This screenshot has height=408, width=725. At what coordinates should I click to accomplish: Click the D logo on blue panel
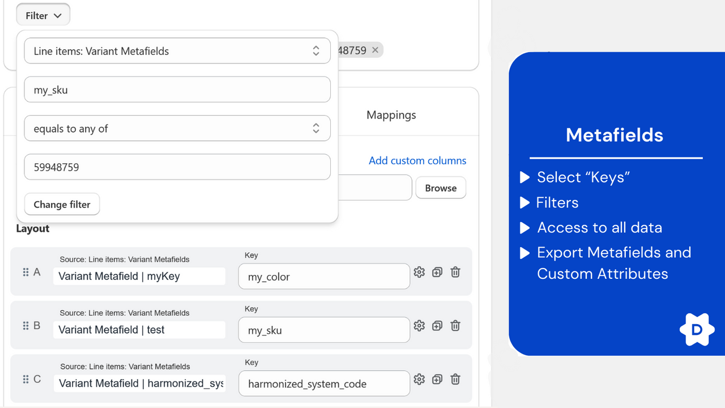[697, 329]
